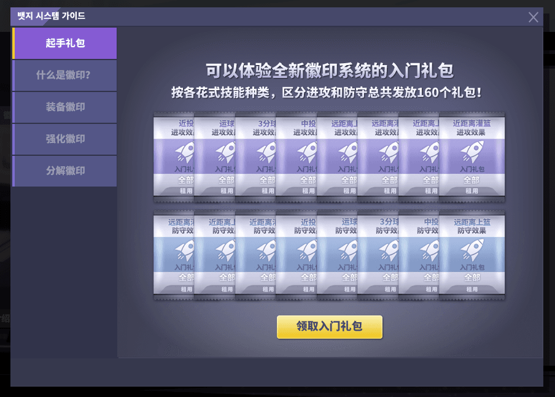Pick the 近距离上 进攻效果 pack card
Image resolution: width=555 pixels, height=397 pixels.
(x=419, y=157)
